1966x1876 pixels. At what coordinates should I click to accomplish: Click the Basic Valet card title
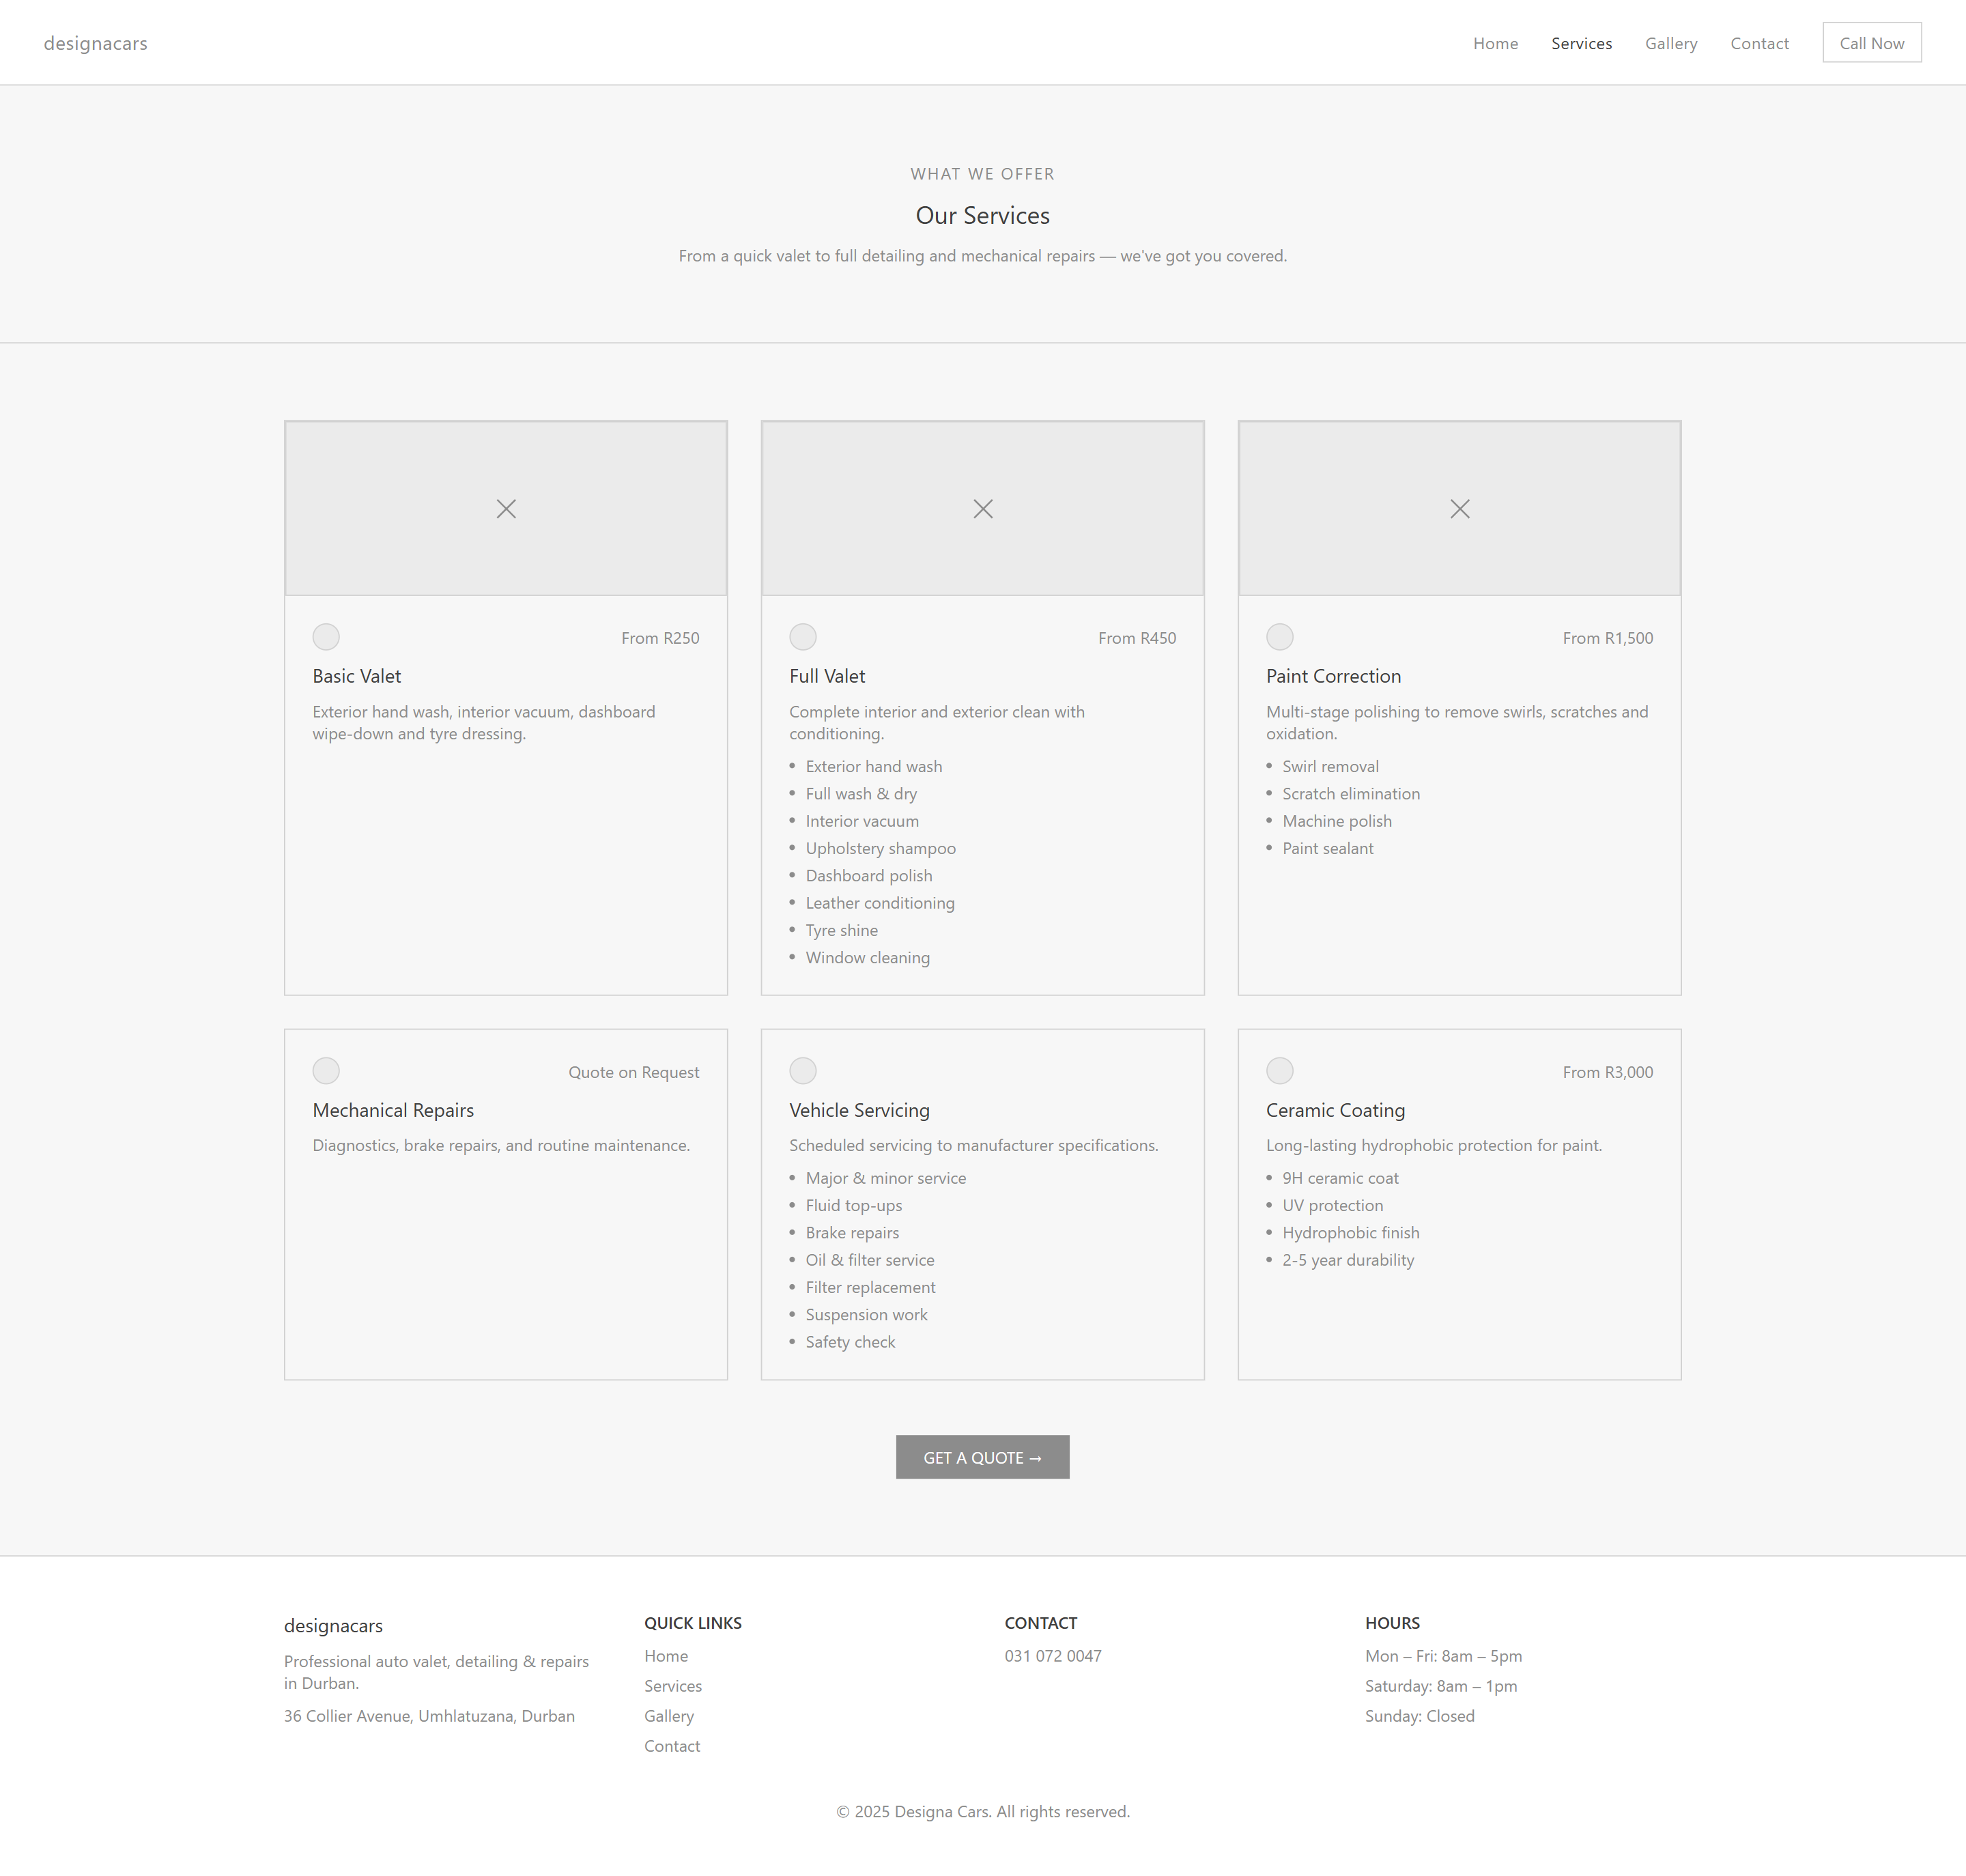point(357,676)
